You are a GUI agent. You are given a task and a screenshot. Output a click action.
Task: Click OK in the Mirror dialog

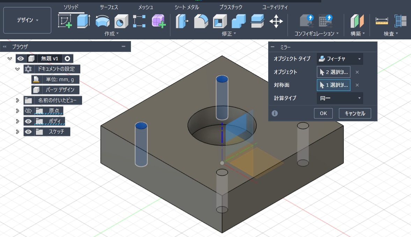click(323, 113)
